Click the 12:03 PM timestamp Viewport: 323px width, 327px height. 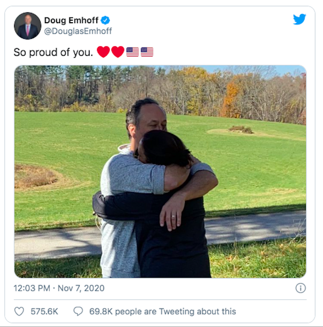point(32,288)
